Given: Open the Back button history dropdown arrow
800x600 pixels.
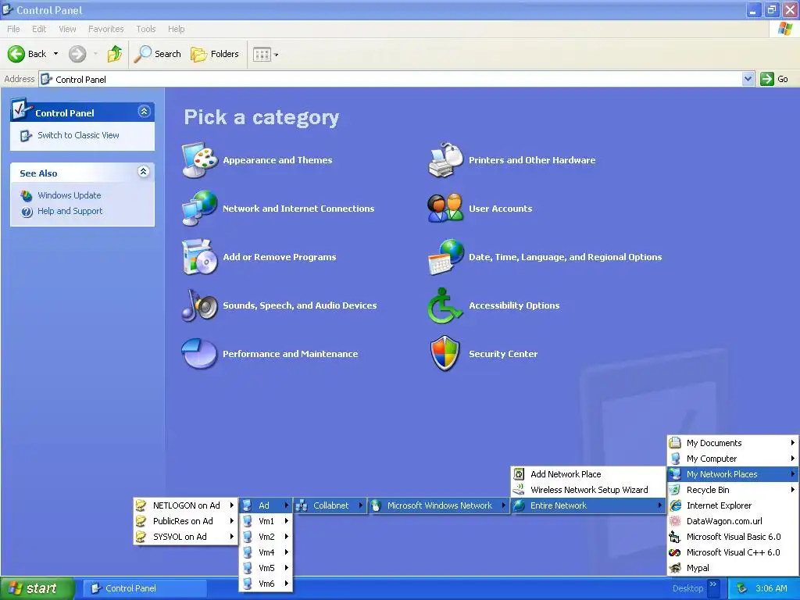Looking at the screenshot, I should point(55,54).
